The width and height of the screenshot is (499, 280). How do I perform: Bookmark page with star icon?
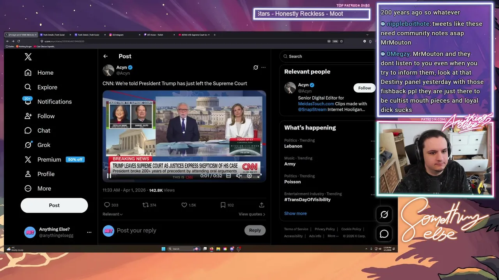tap(342, 41)
